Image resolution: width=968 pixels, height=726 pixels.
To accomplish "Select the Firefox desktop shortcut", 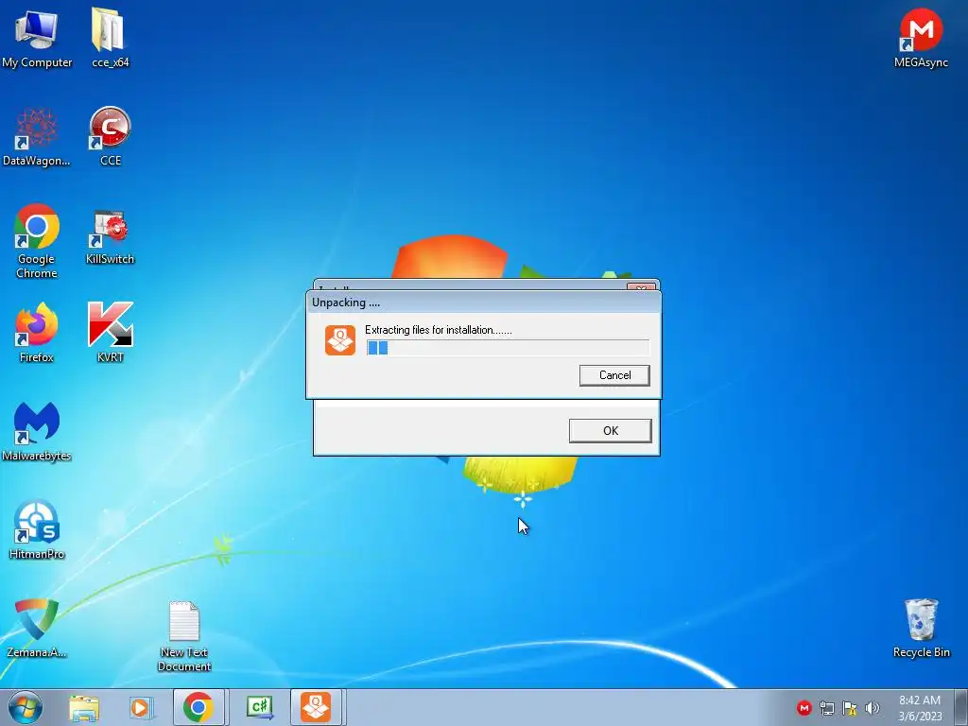I will 37,333.
